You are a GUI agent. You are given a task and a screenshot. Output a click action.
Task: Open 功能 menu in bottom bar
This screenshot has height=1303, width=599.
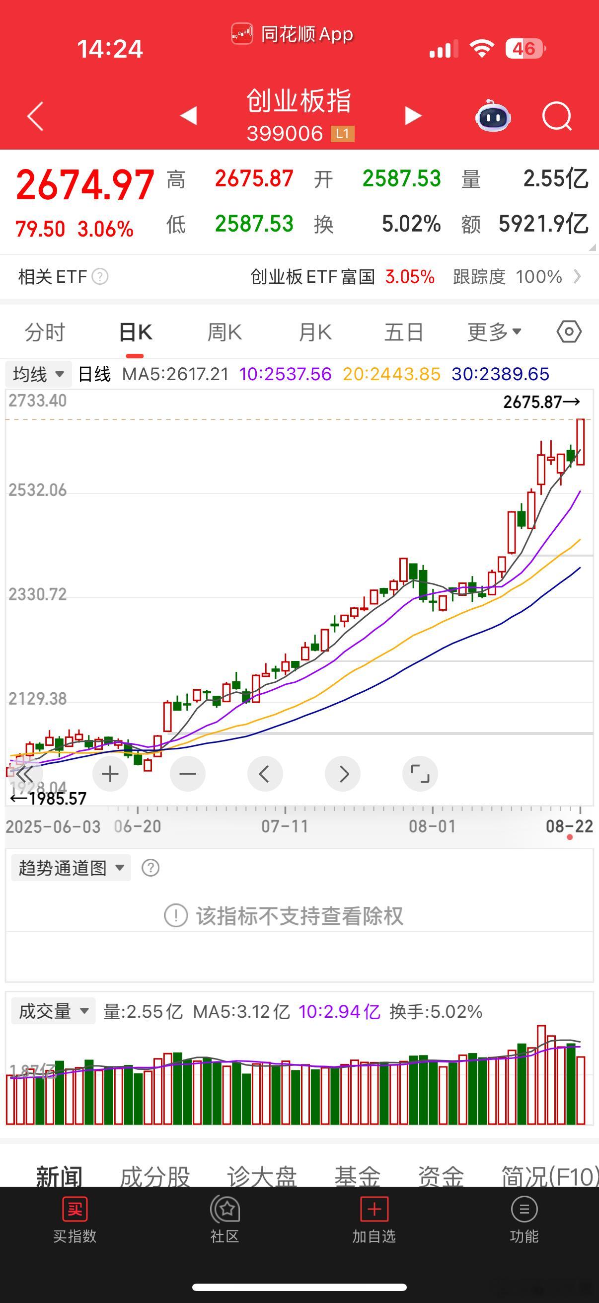pos(524,1221)
